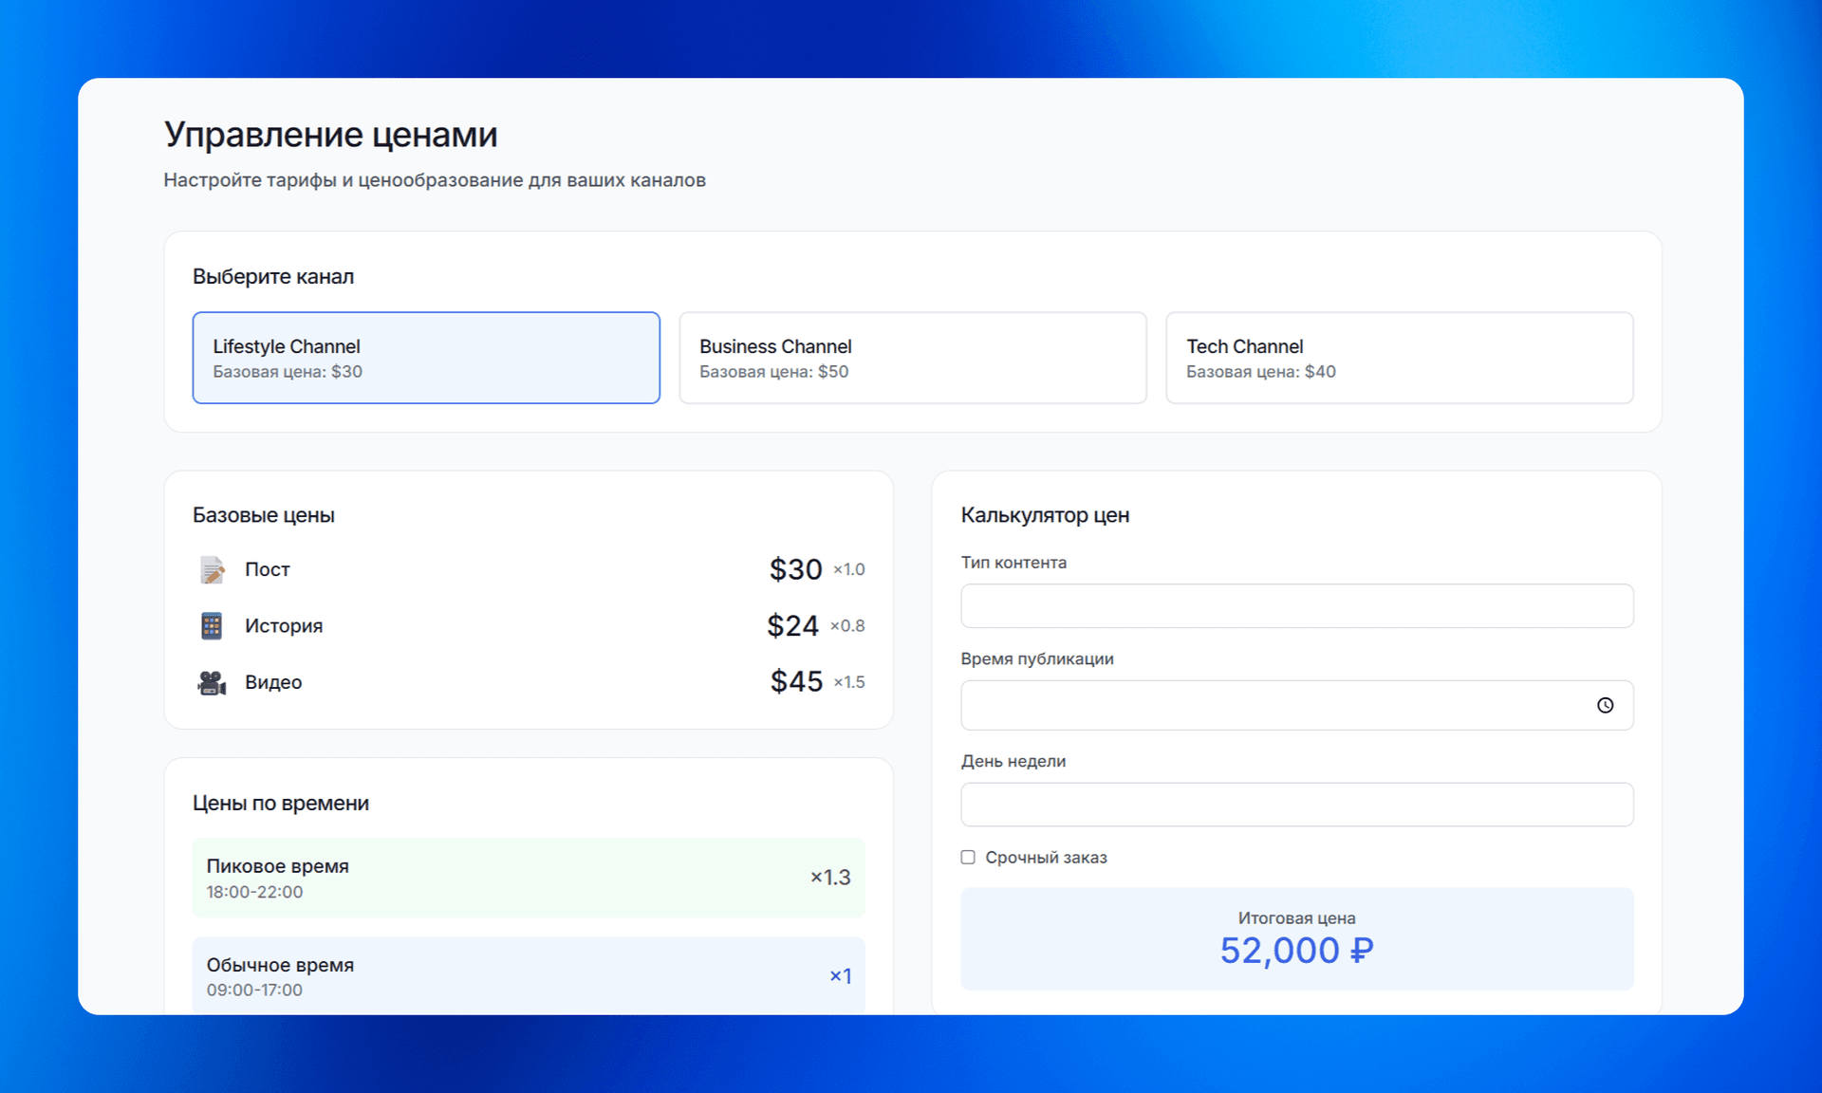Open the Тип контента dropdown

tap(1296, 605)
